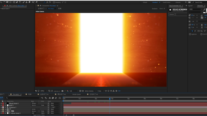Click the eyedropper in Character panel
The image size is (207, 116).
click(x=204, y=9)
